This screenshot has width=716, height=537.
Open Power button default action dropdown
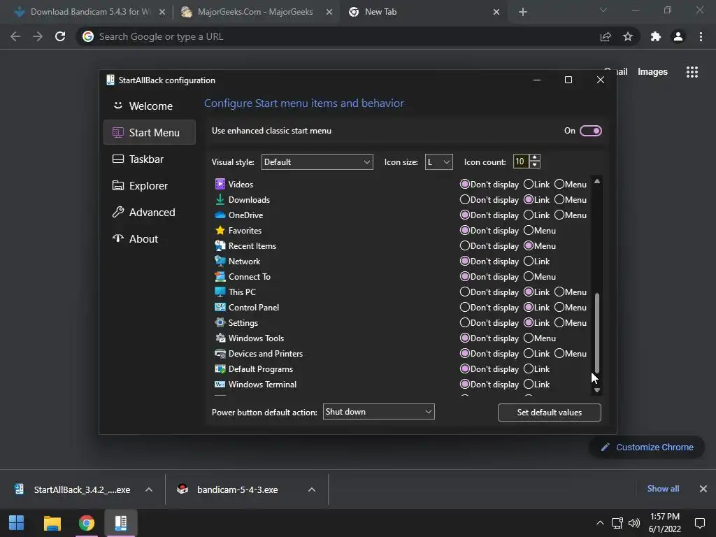378,412
